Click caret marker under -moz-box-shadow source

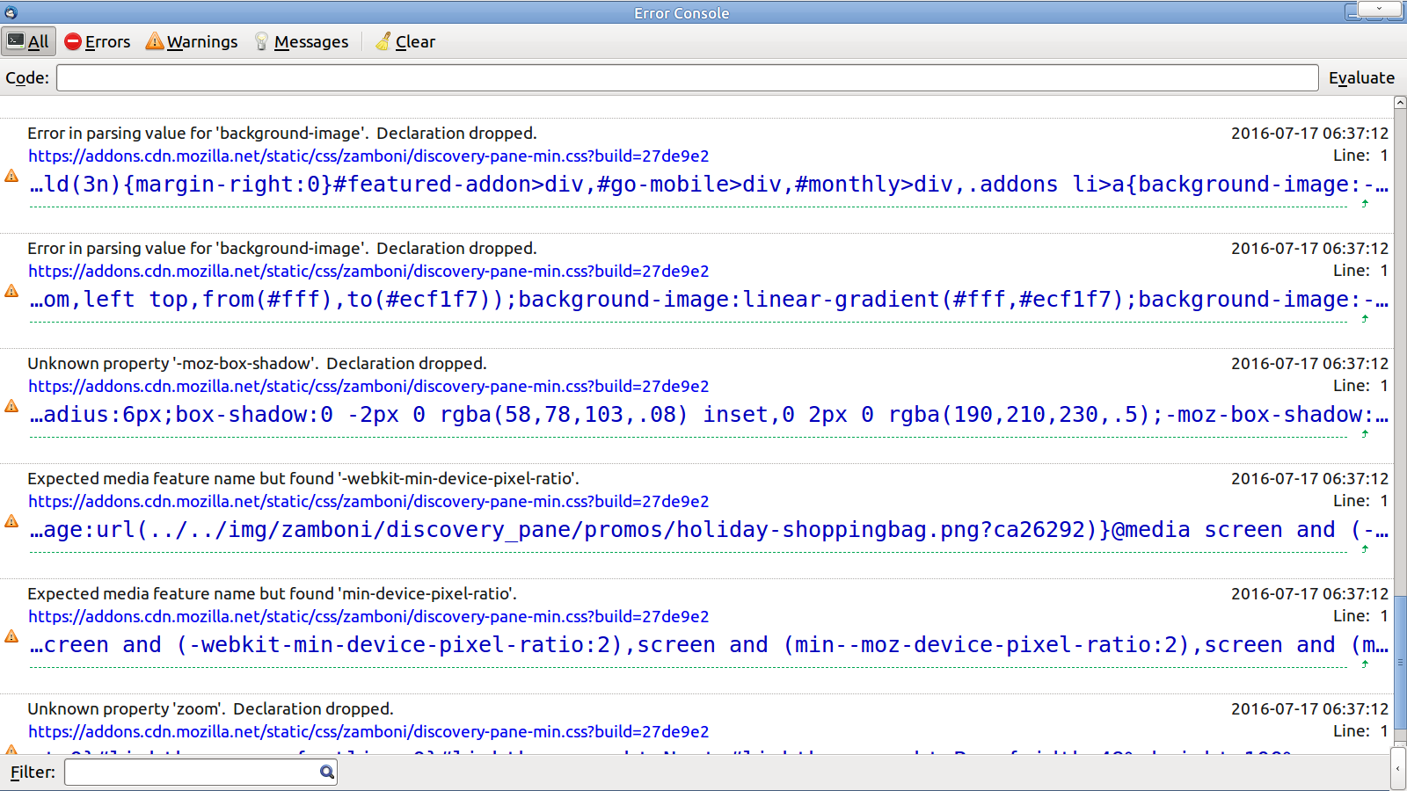tap(1365, 433)
